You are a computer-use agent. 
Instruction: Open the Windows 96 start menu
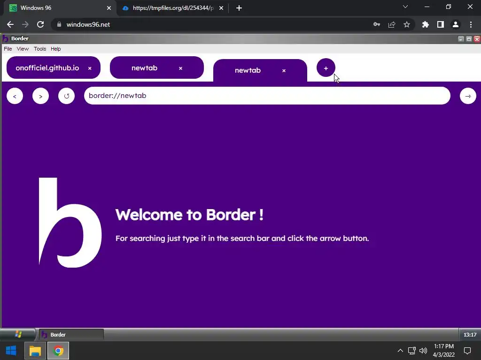coord(18,335)
